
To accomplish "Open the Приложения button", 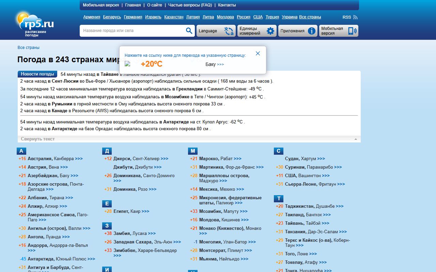I will 298,31.
